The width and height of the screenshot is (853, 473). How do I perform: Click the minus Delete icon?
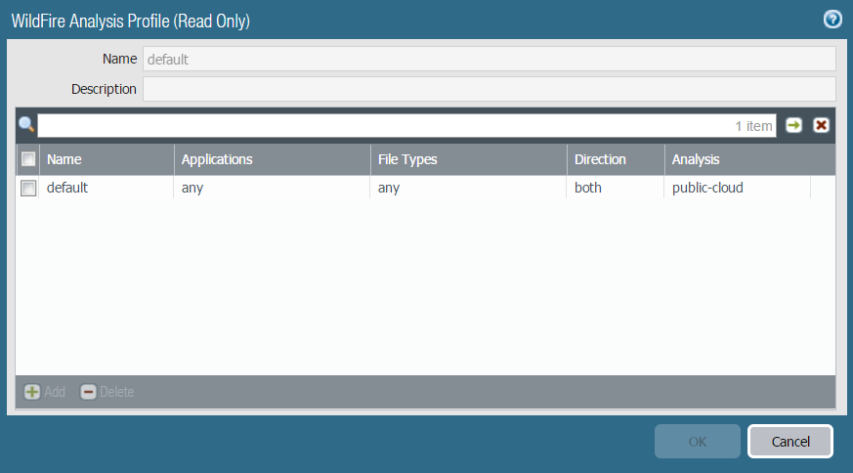click(x=88, y=391)
